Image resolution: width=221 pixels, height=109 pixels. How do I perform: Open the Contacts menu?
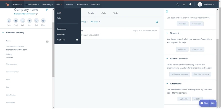tap(18, 4)
